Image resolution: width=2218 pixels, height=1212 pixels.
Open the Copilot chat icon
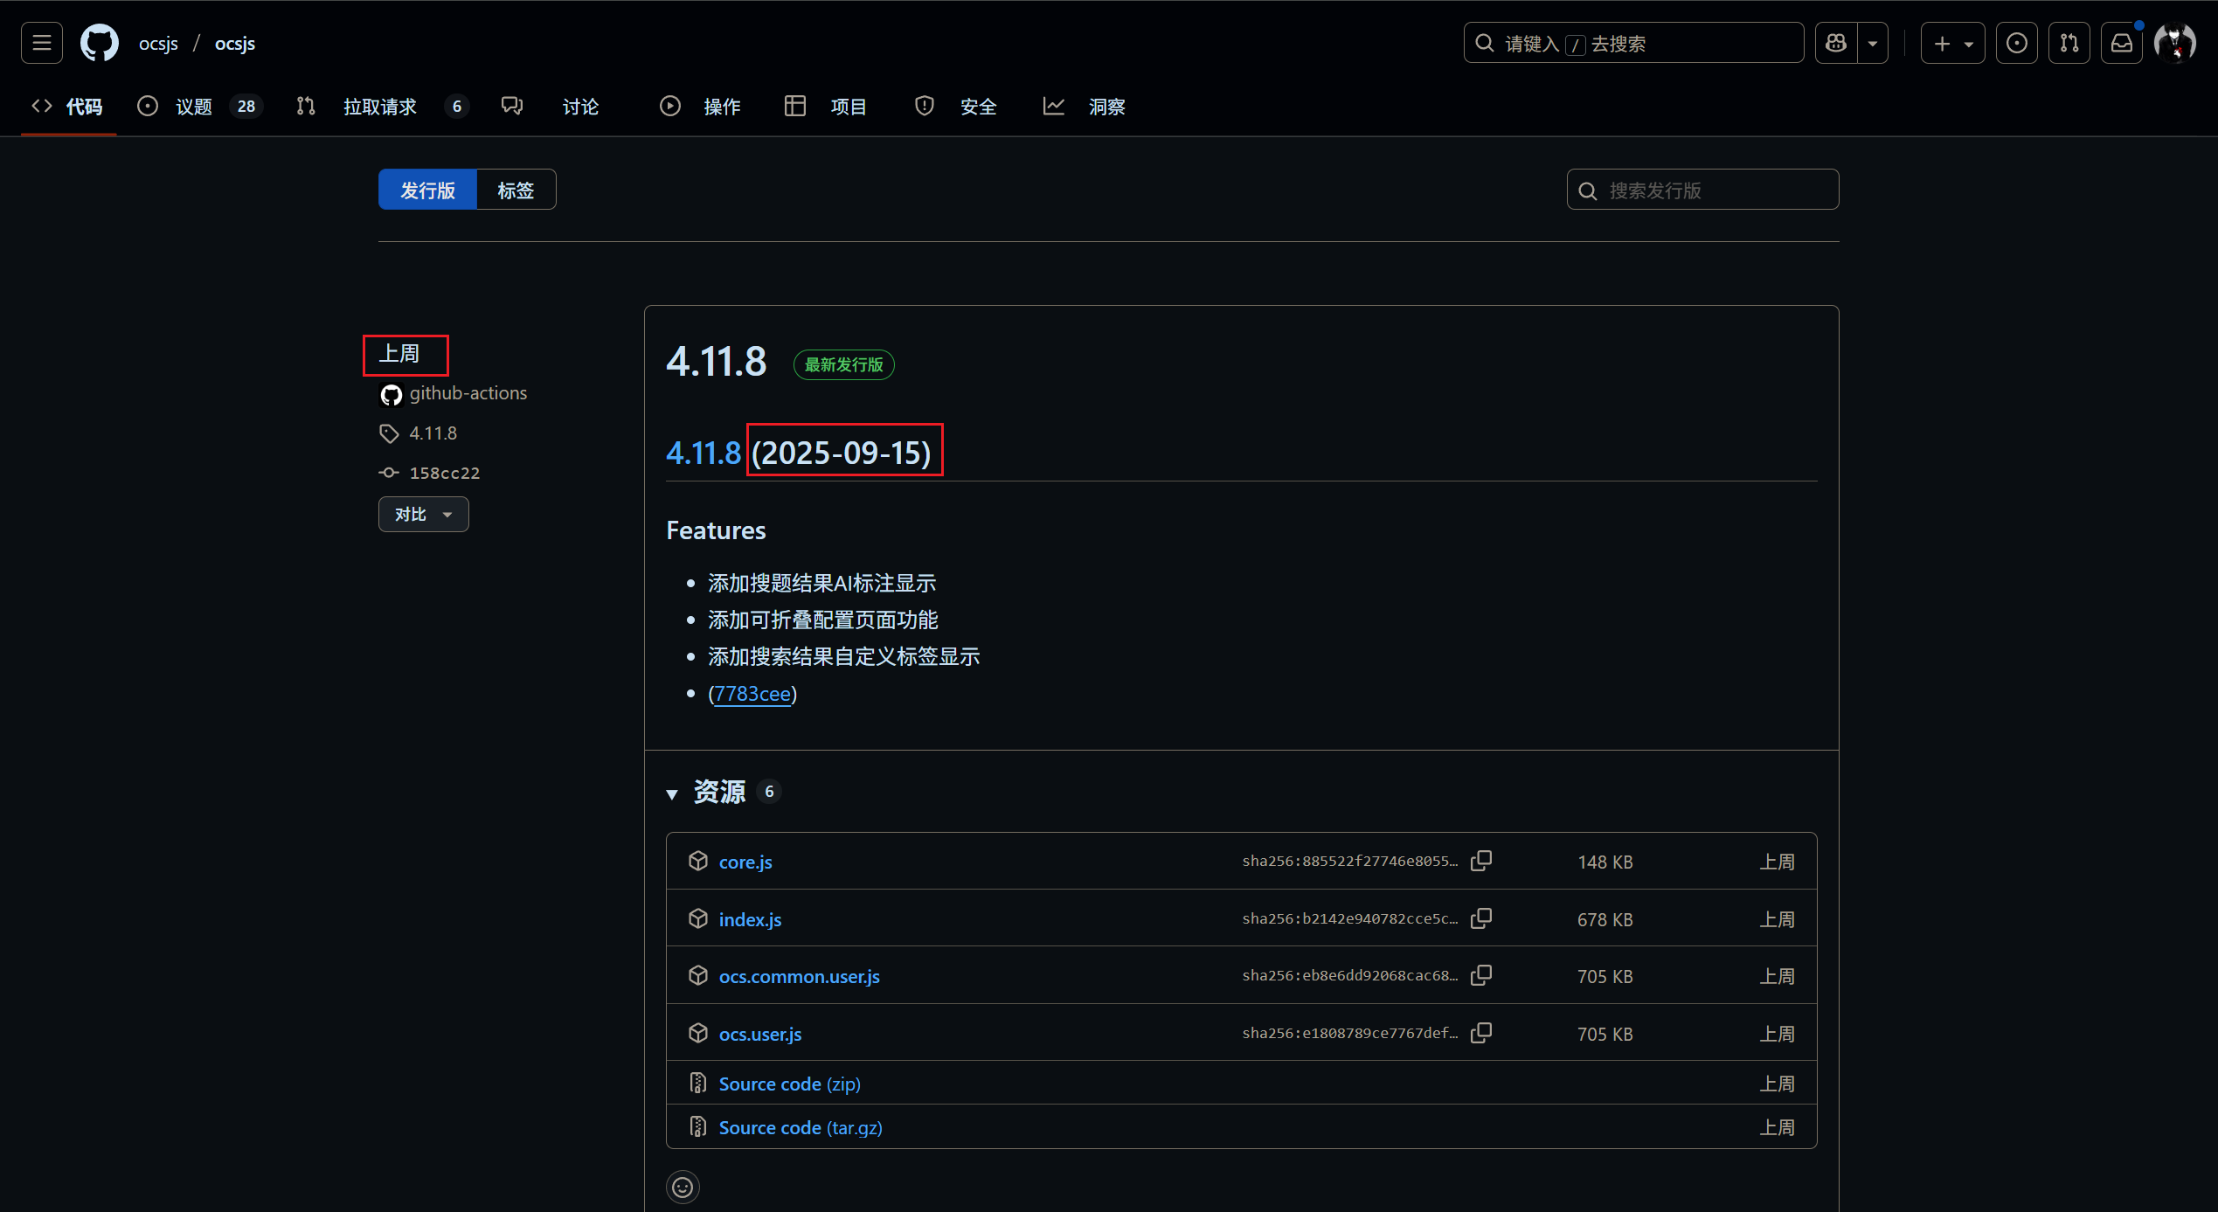[x=1836, y=43]
